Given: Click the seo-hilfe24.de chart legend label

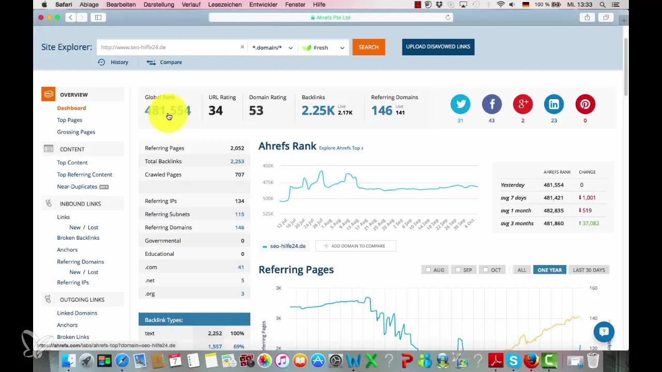Looking at the screenshot, I should [288, 246].
